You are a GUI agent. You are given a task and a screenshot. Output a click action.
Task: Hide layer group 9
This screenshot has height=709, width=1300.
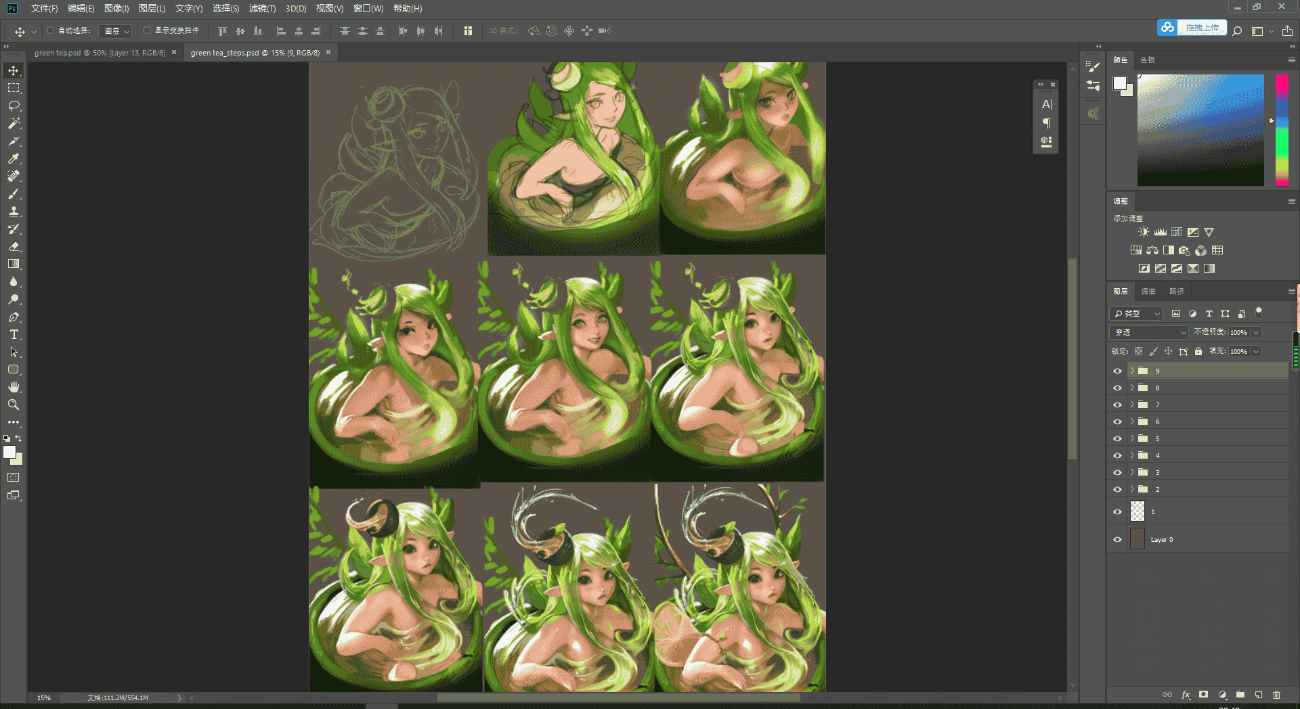(x=1117, y=371)
